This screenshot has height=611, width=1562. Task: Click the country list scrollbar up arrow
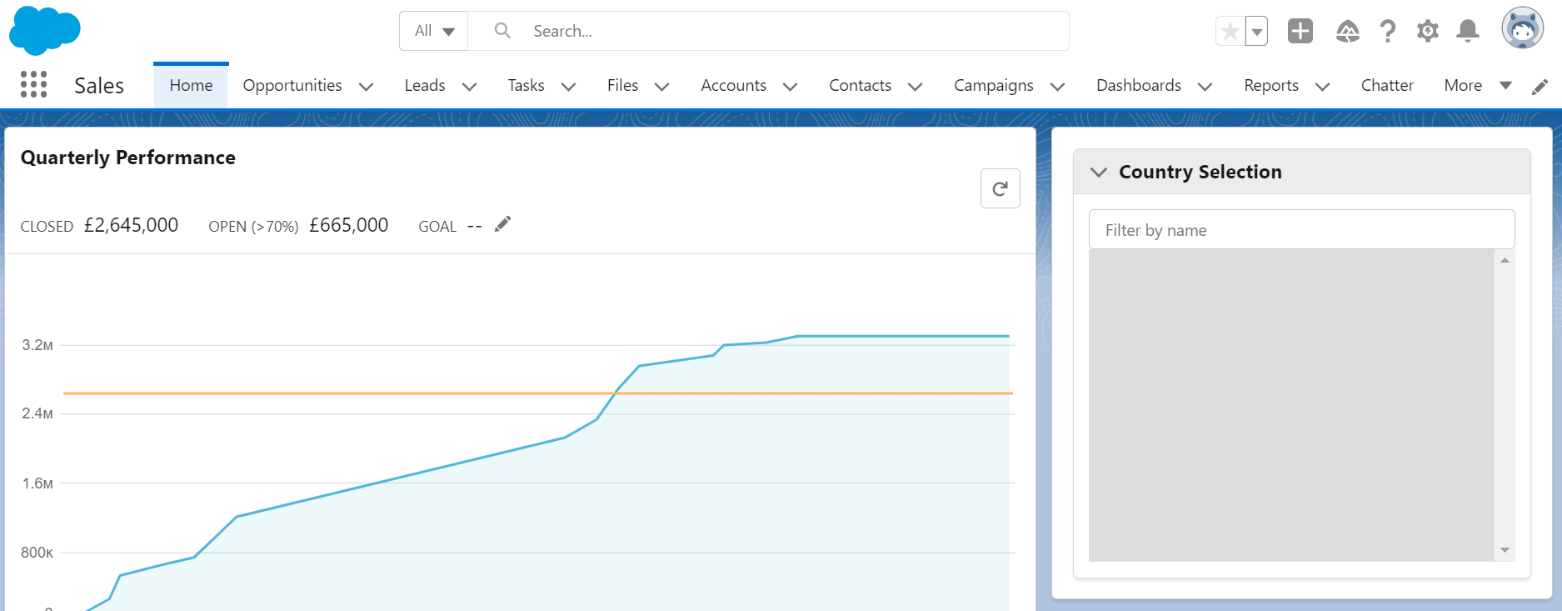pyautogui.click(x=1505, y=260)
